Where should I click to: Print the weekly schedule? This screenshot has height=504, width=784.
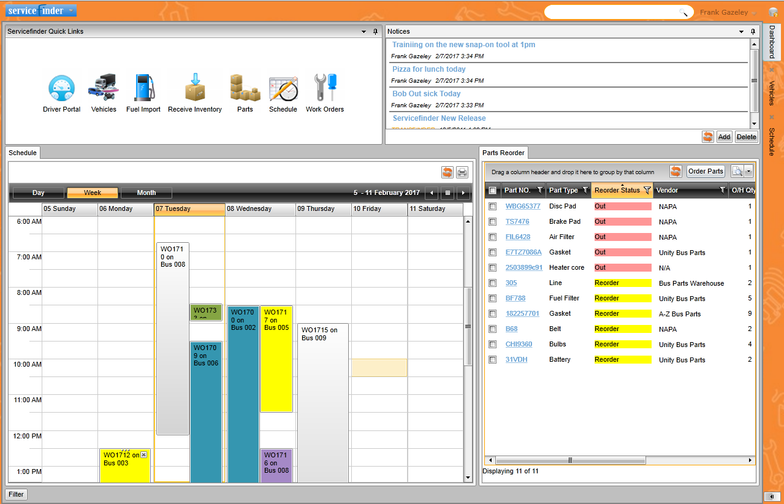click(462, 172)
